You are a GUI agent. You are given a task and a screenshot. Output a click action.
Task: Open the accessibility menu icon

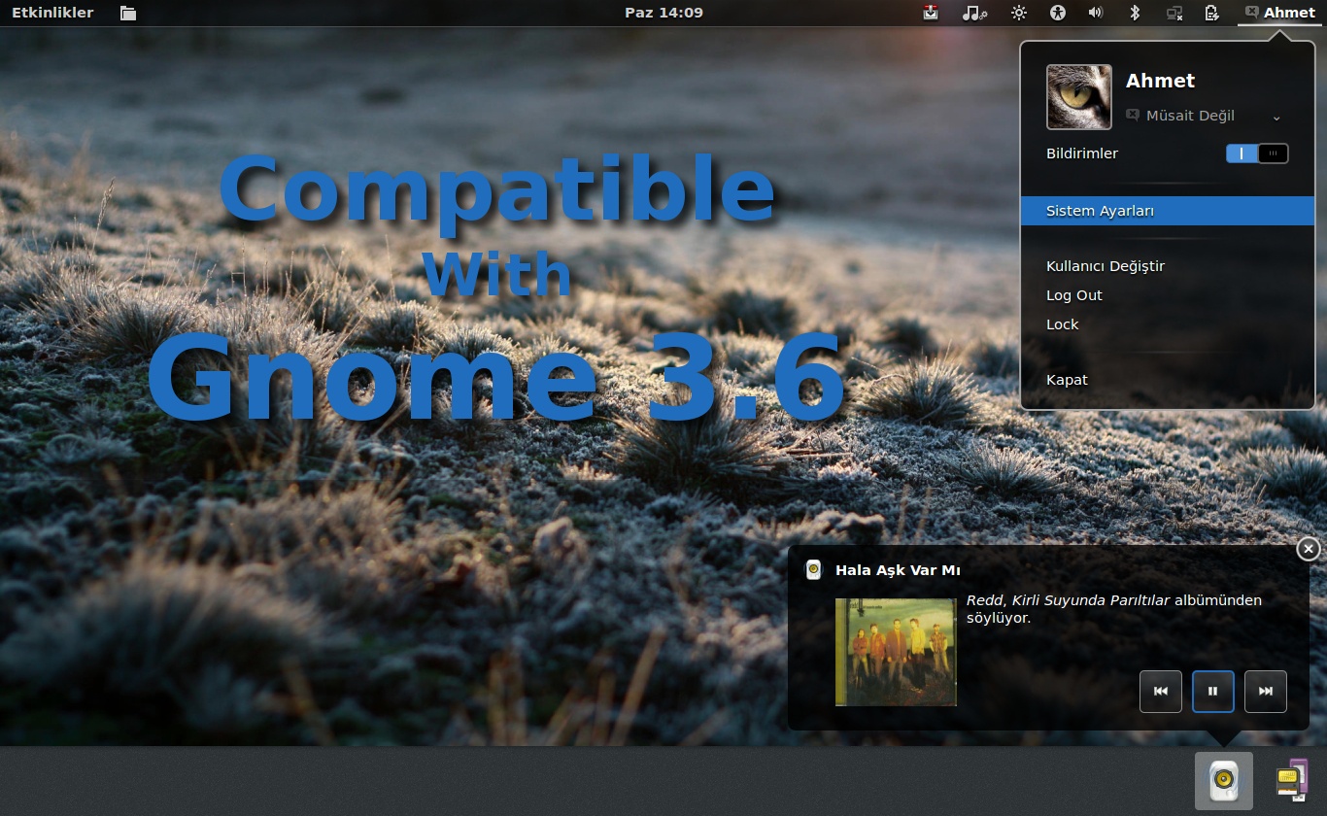1059,13
